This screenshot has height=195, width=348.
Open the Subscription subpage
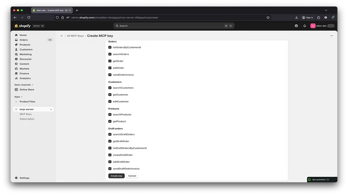point(27,119)
